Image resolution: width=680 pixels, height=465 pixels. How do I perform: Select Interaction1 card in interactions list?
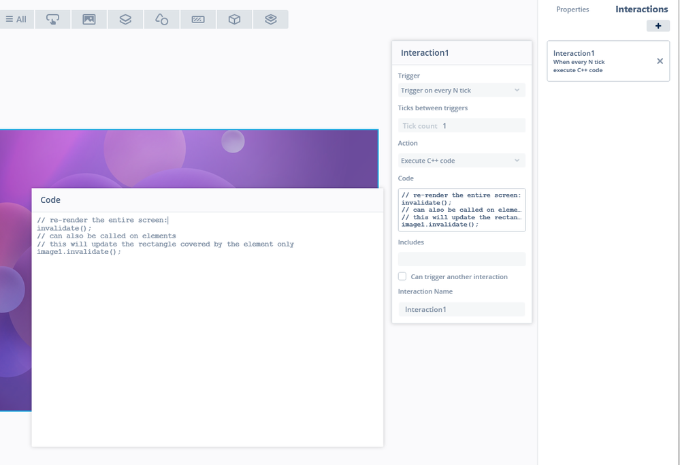[608, 61]
